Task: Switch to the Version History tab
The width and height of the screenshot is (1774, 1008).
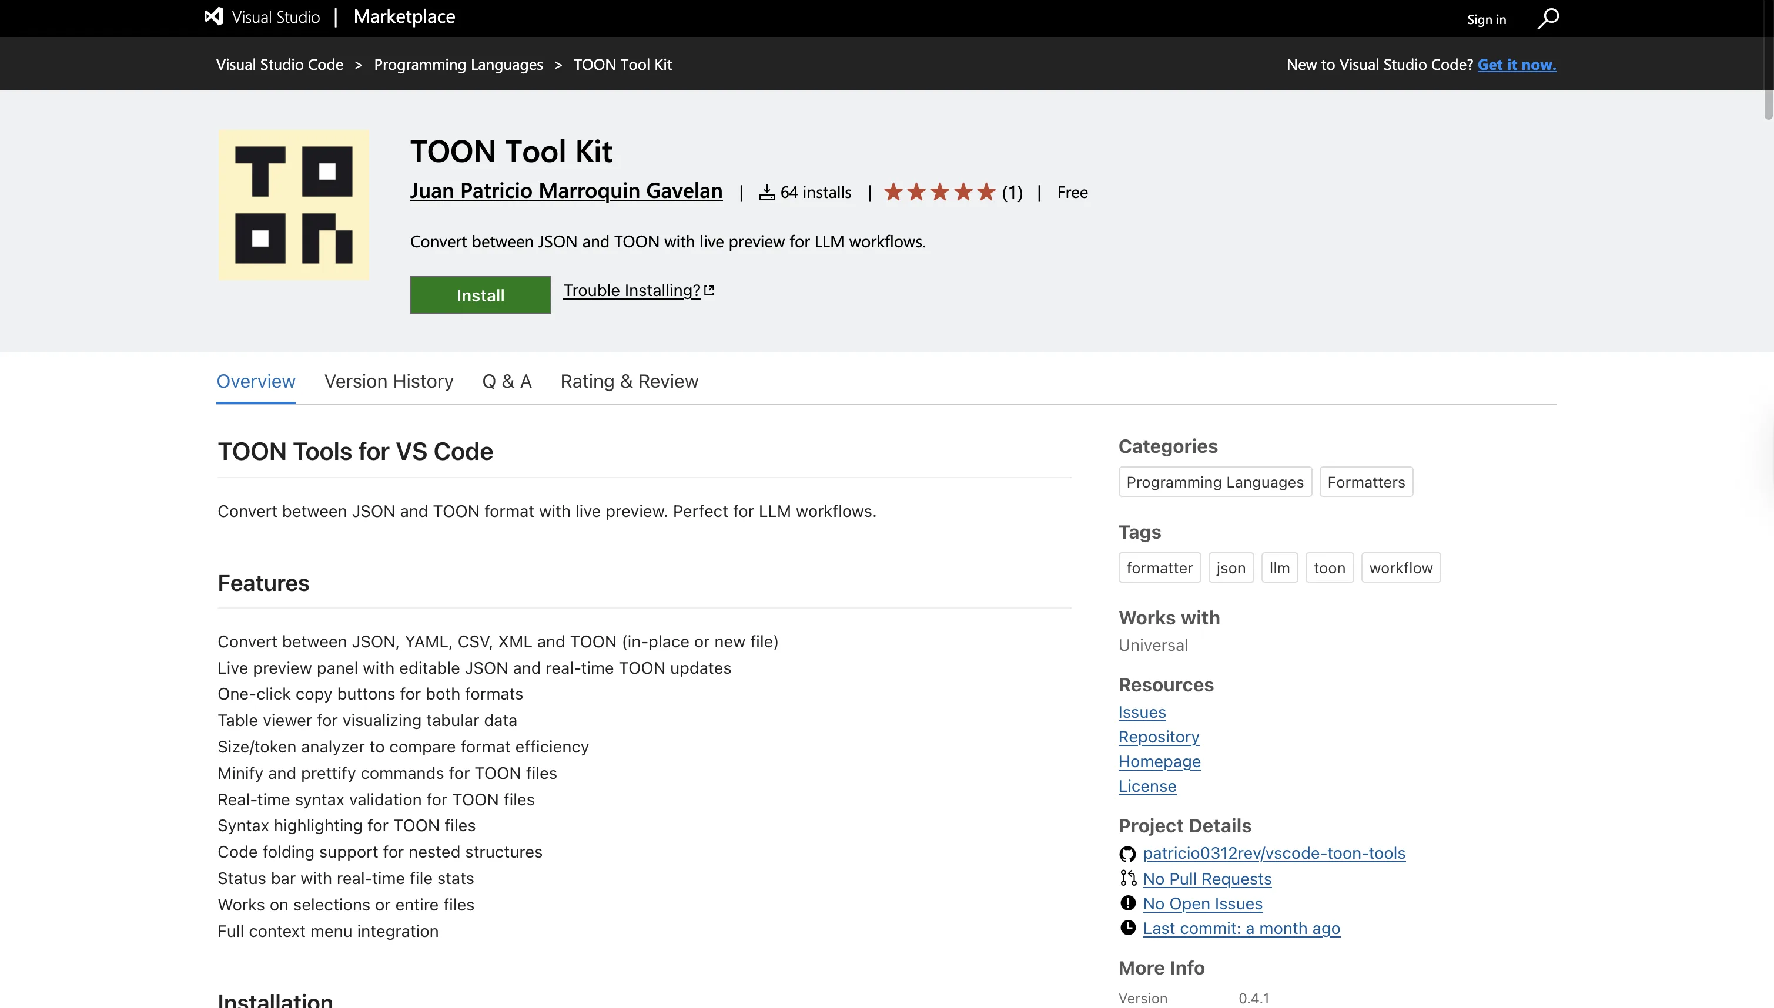Action: click(389, 381)
